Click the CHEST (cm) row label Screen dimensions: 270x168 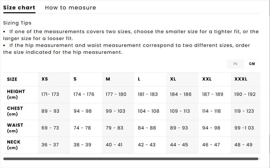(15, 111)
